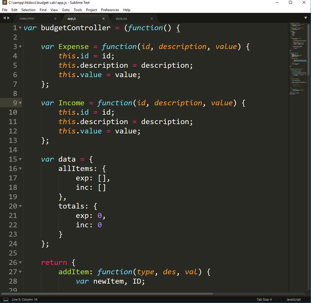Select the app.js tab
Image resolution: width=311 pixels, height=303 pixels.
pyautogui.click(x=72, y=18)
